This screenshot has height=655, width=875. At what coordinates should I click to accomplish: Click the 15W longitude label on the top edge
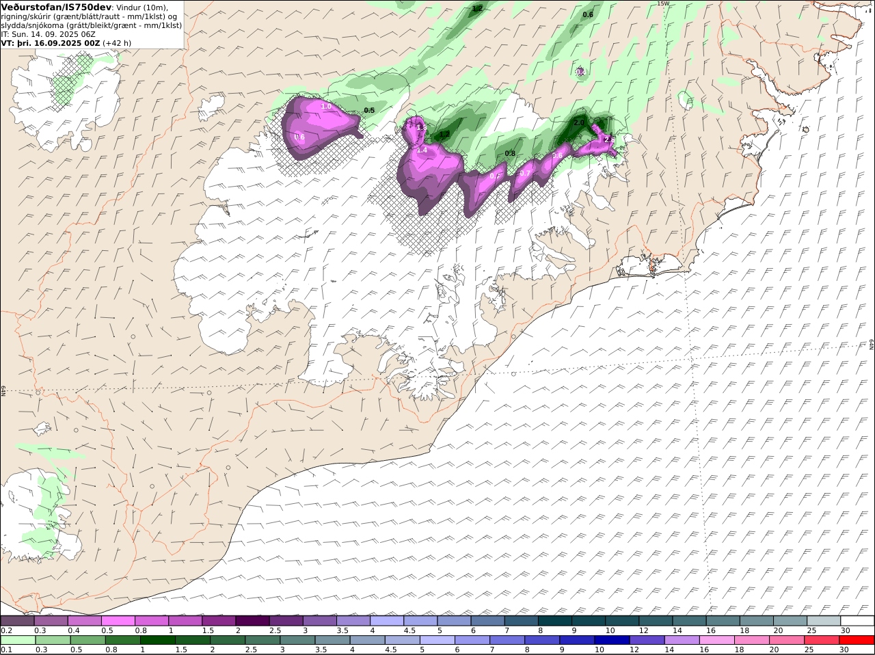[x=662, y=3]
